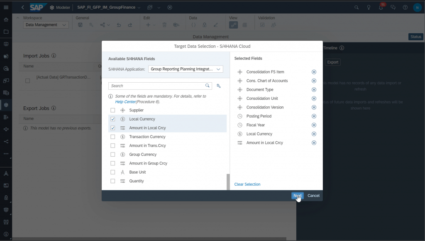The width and height of the screenshot is (425, 241).
Task: Open the dropdown arrow beside the add icon
Action: coord(154,25)
